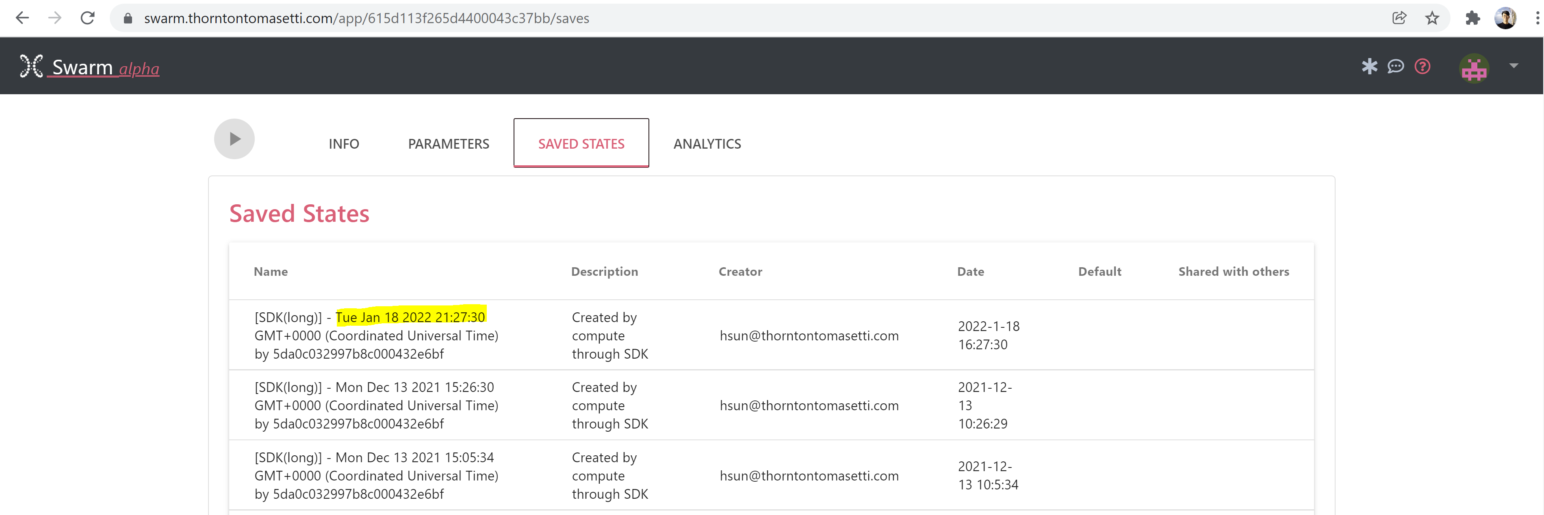Reload the page with refresh icon
Viewport: 1544px width, 515px height.
[x=87, y=18]
